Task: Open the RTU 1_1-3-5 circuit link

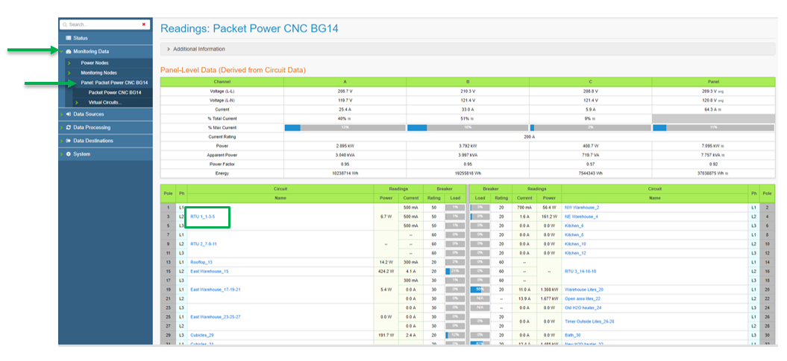Action: (203, 217)
